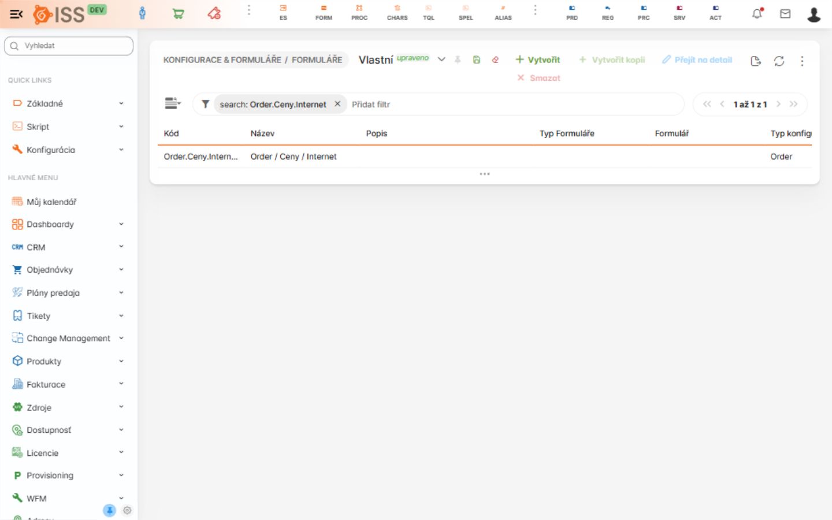Viewport: 832px width, 520px height.
Task: Open Licencie menu item
Action: coord(68,453)
